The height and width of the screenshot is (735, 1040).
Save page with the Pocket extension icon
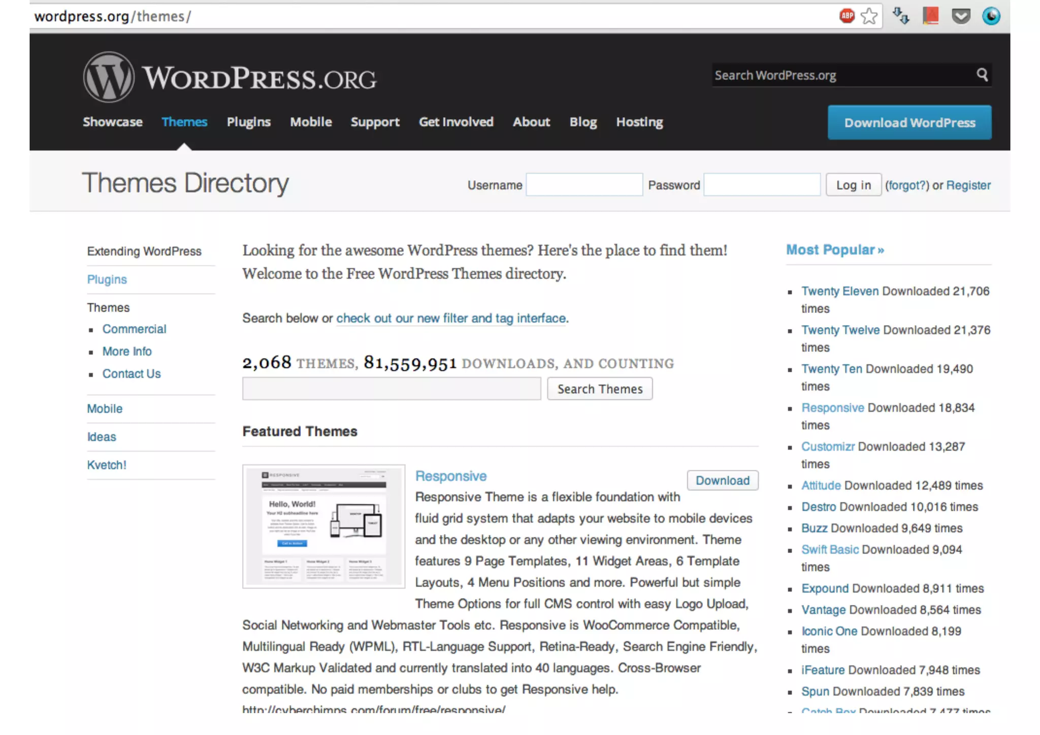(961, 16)
